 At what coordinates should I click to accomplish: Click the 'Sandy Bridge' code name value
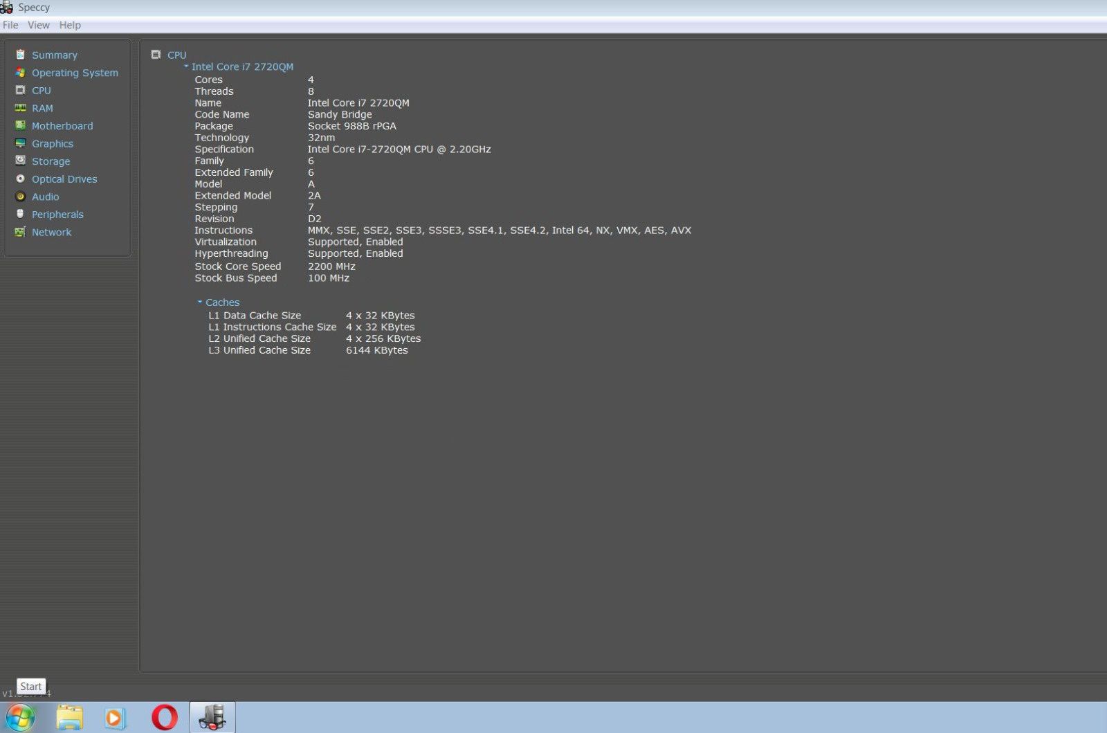pyautogui.click(x=340, y=115)
